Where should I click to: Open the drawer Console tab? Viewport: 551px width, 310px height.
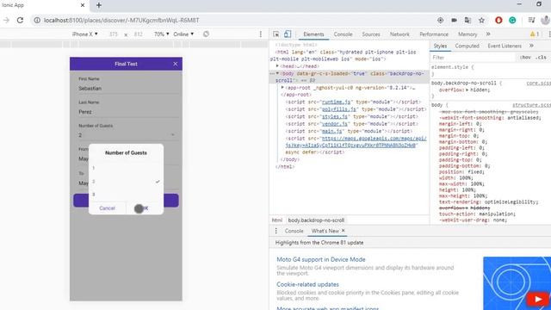tap(294, 231)
